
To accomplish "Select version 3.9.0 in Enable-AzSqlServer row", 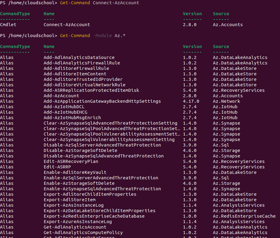I will coord(190,178).
